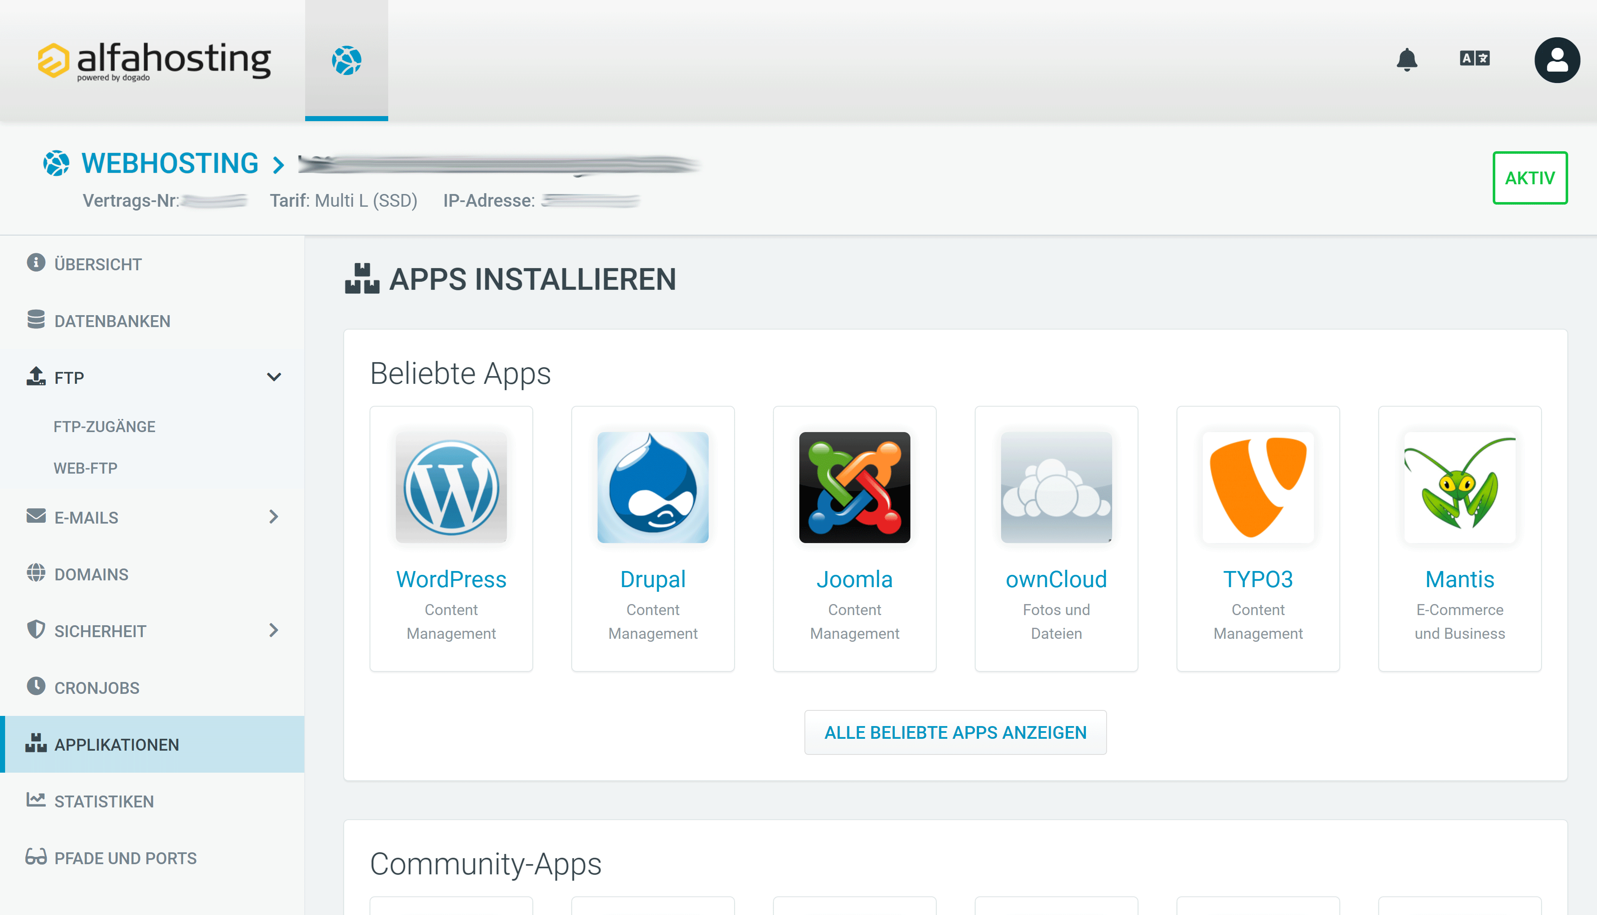
Task: Expand the SICHERHEIT submenu arrow
Action: coord(273,630)
